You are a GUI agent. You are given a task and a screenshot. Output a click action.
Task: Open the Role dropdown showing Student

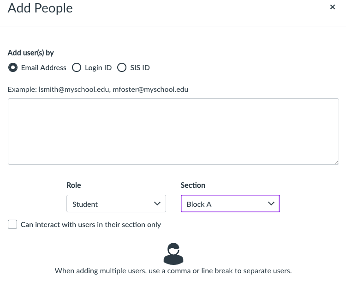(x=116, y=204)
